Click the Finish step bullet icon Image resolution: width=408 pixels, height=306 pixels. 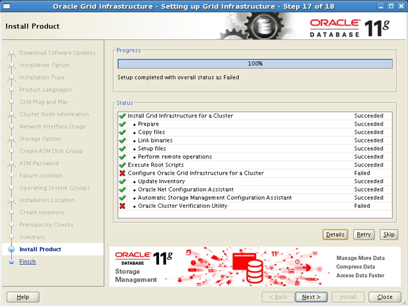tap(11, 262)
